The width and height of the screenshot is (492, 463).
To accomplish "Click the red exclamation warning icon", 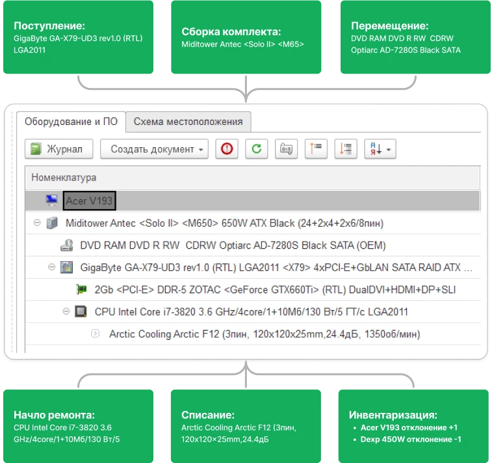I will pos(227,148).
